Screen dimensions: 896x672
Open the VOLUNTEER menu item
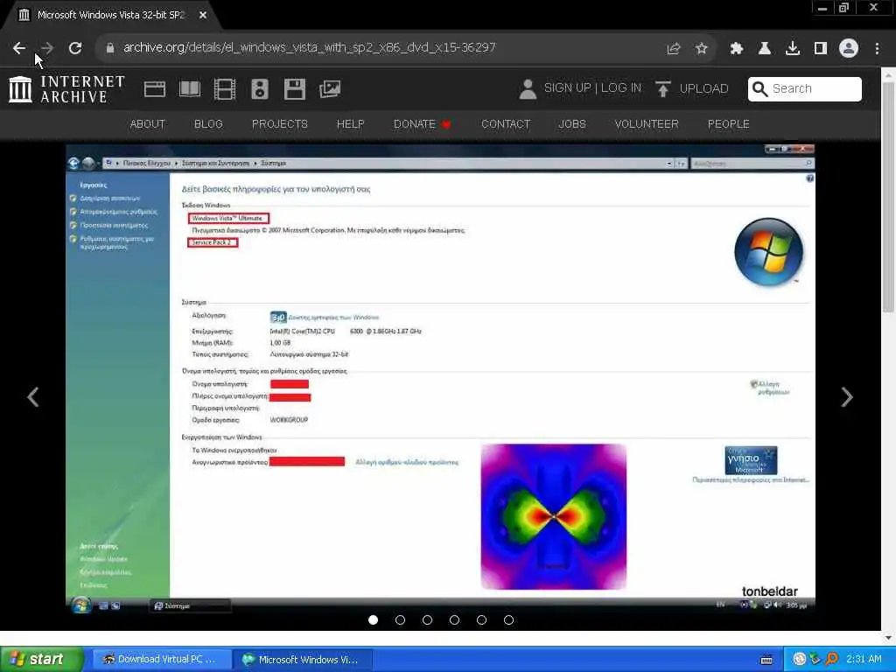pyautogui.click(x=647, y=124)
